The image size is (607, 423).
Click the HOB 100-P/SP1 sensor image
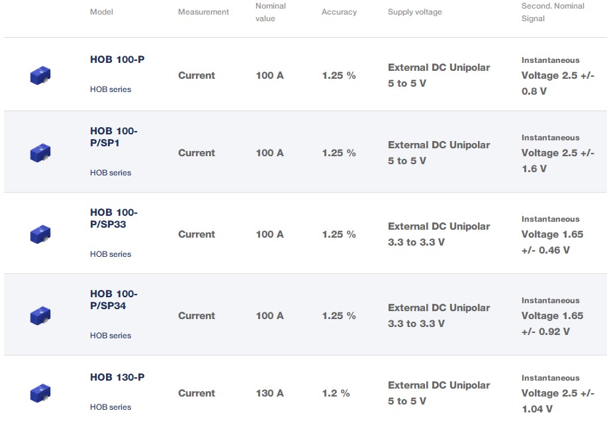pyautogui.click(x=40, y=153)
